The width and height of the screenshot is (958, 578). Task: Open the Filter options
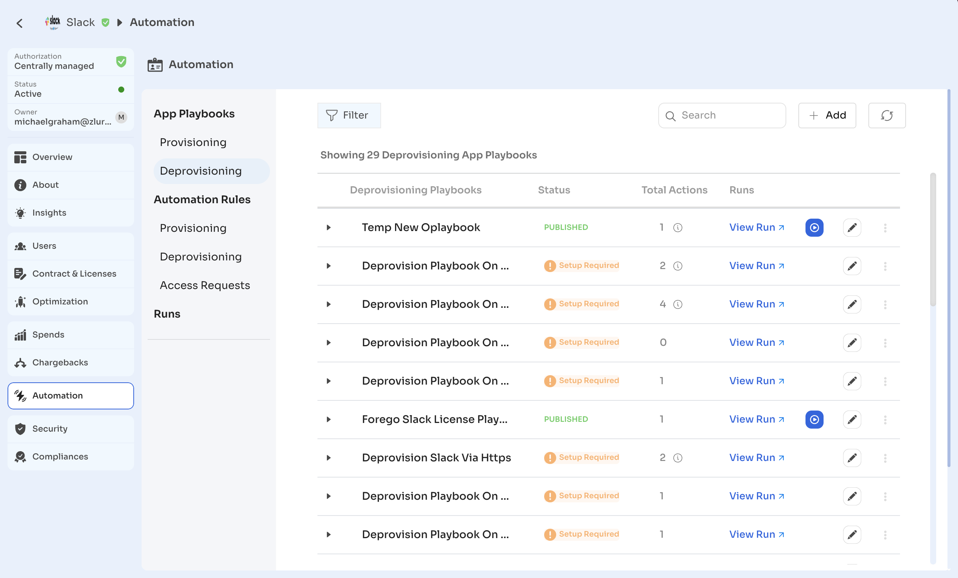pyautogui.click(x=349, y=116)
